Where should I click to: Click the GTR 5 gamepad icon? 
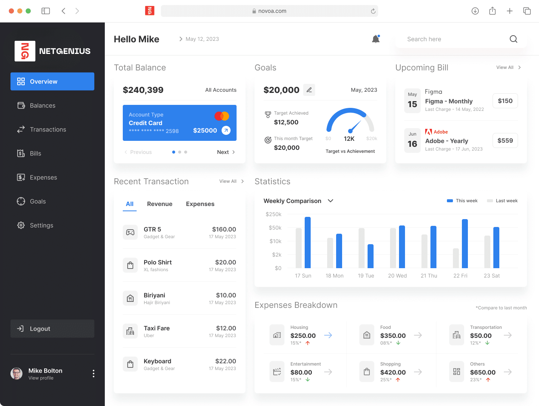(x=130, y=232)
